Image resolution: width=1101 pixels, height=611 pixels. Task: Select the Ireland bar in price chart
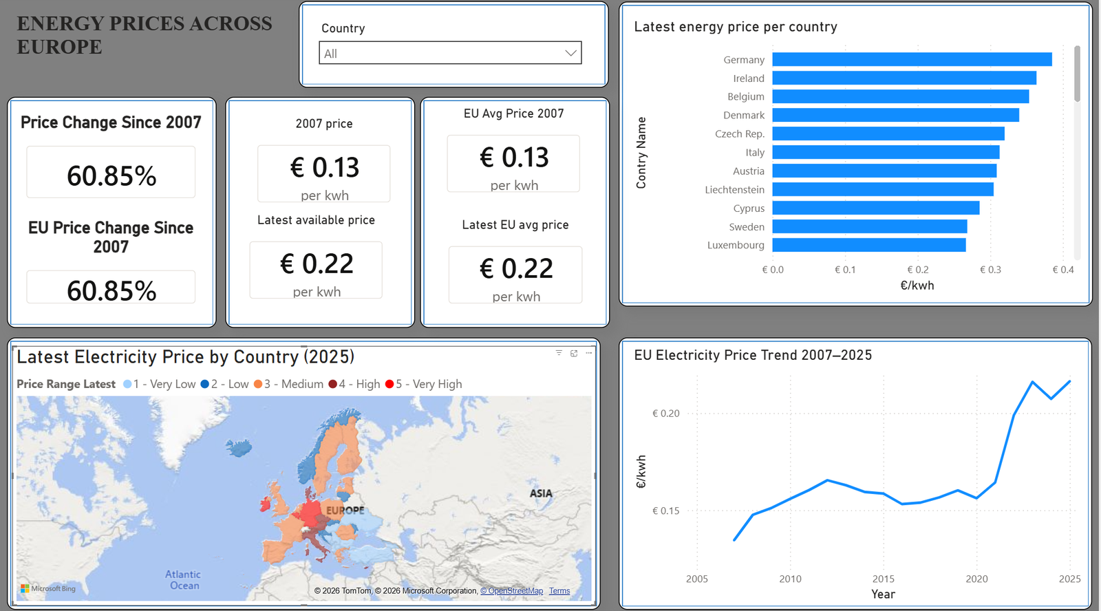(x=904, y=78)
